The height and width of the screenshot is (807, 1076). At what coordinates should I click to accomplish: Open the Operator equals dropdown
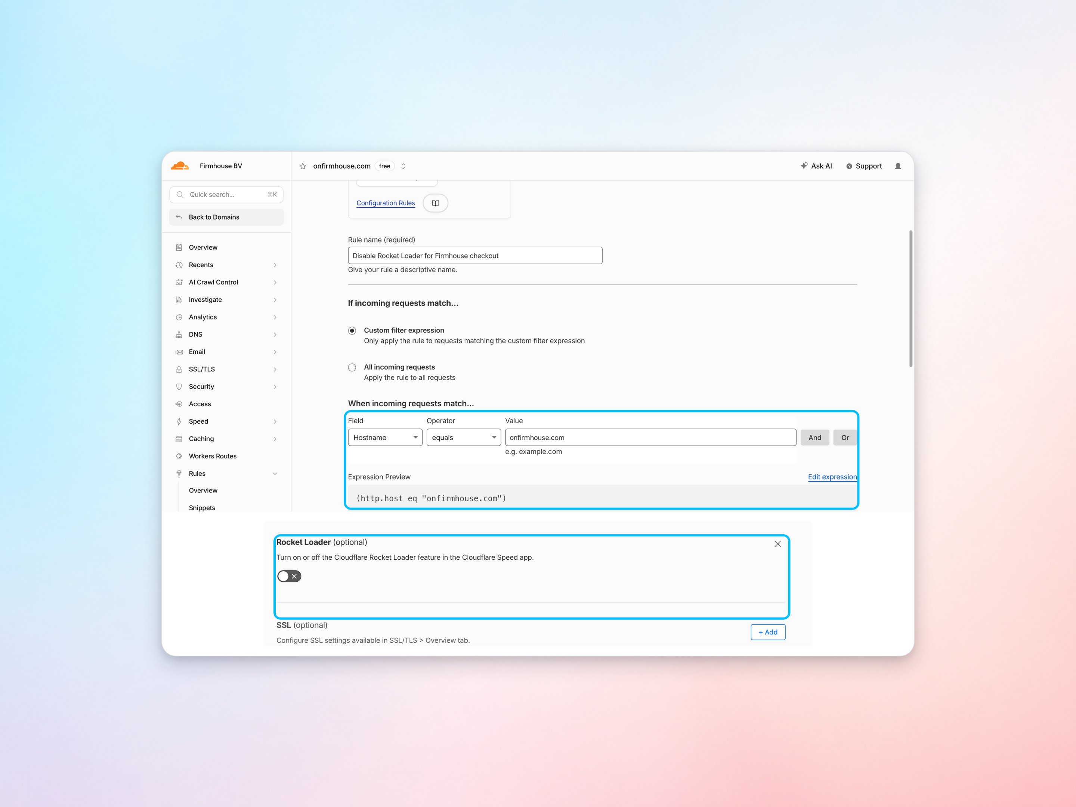pos(464,438)
